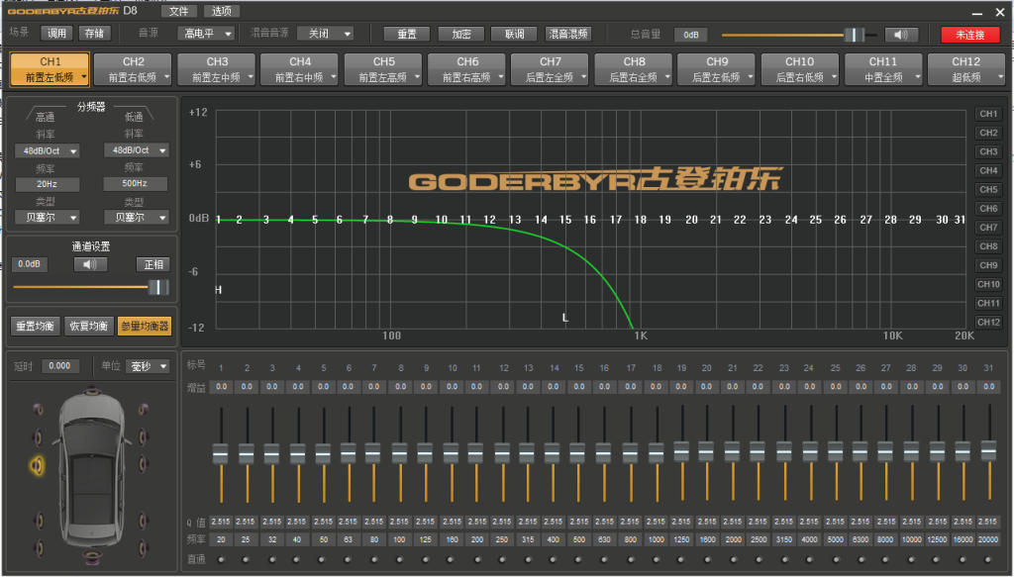Image resolution: width=1014 pixels, height=577 pixels.
Task: Select the rear-left woofer speaker near car trunk
Action: pos(39,548)
